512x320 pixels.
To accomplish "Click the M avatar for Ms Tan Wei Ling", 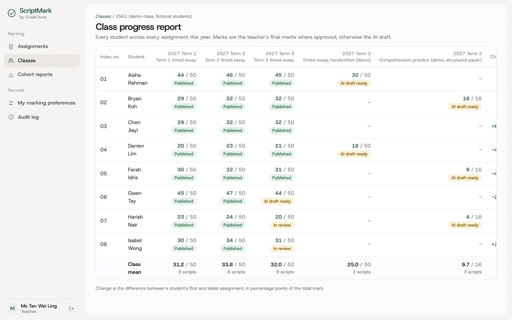I will tap(12, 308).
